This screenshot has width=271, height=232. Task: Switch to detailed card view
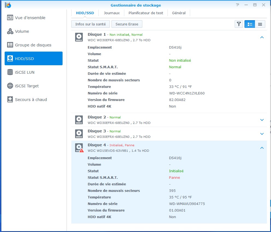coord(250,24)
